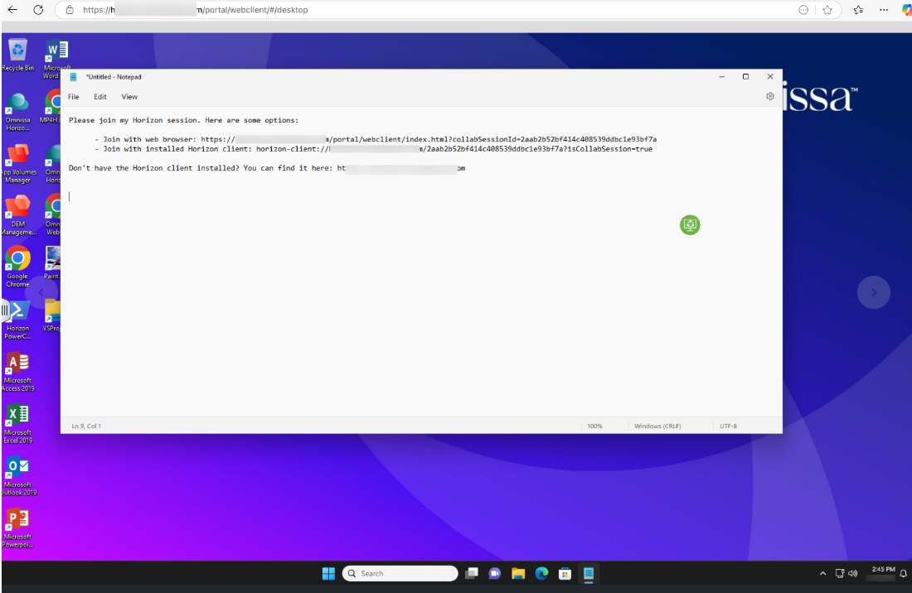Toggle Task View on the taskbar

click(472, 573)
